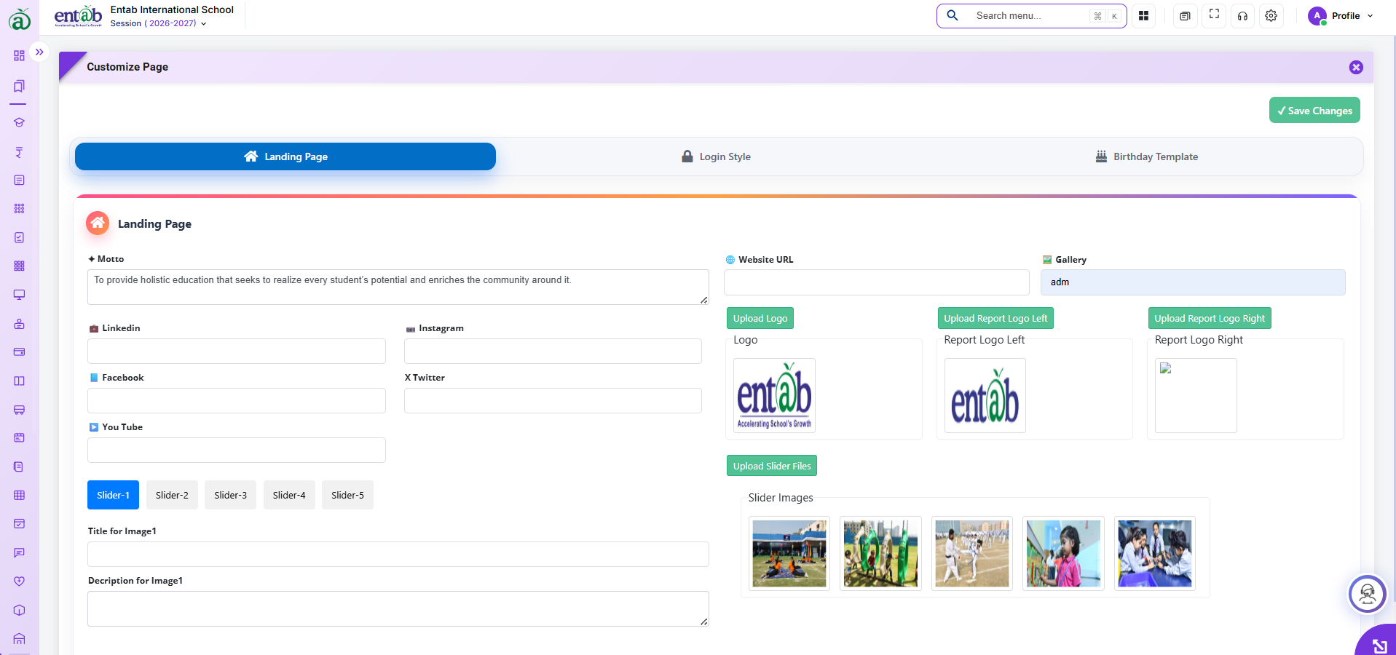Open the rupee fees sidebar icon
Image resolution: width=1396 pixels, height=655 pixels.
pyautogui.click(x=19, y=152)
